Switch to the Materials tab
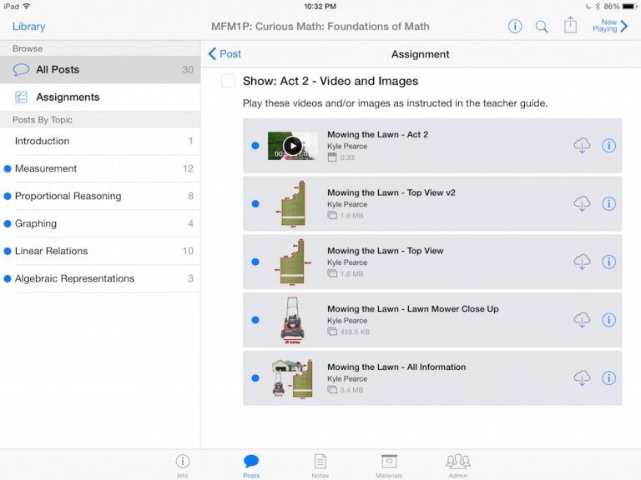The height and width of the screenshot is (480, 641). [389, 465]
